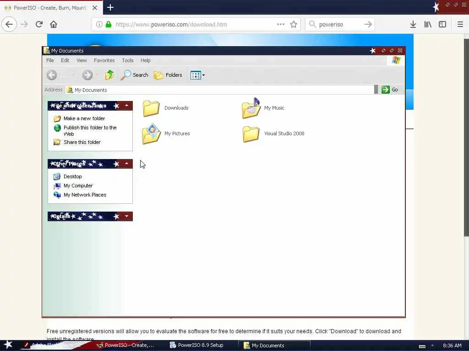The width and height of the screenshot is (469, 351).
Task: Click the search go arrow in Firefox
Action: (x=368, y=25)
